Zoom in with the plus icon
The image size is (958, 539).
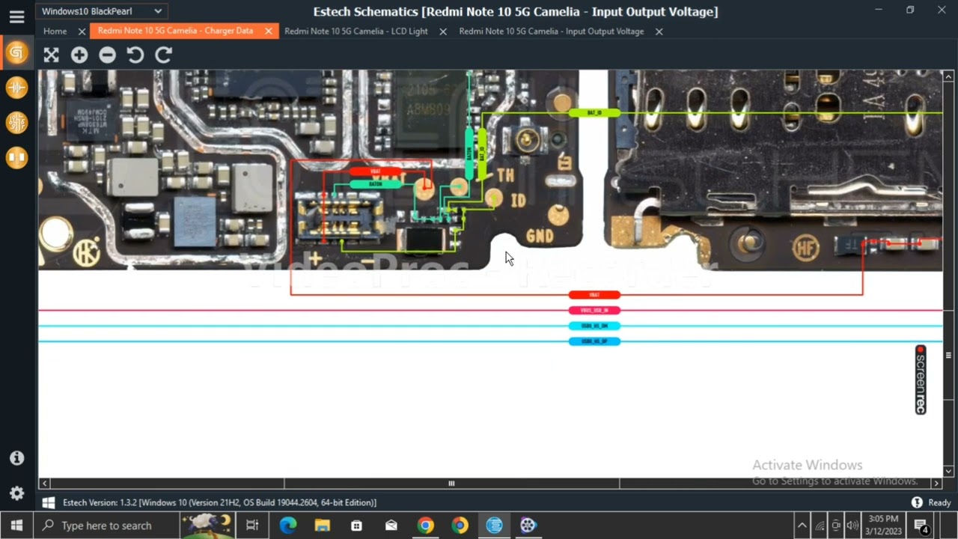[x=79, y=55]
